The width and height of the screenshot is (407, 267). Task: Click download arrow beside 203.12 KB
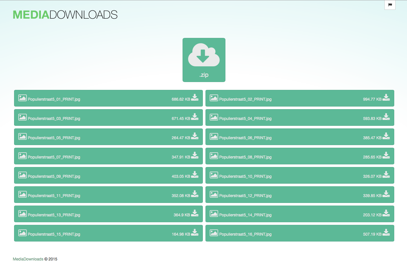[x=386, y=213]
